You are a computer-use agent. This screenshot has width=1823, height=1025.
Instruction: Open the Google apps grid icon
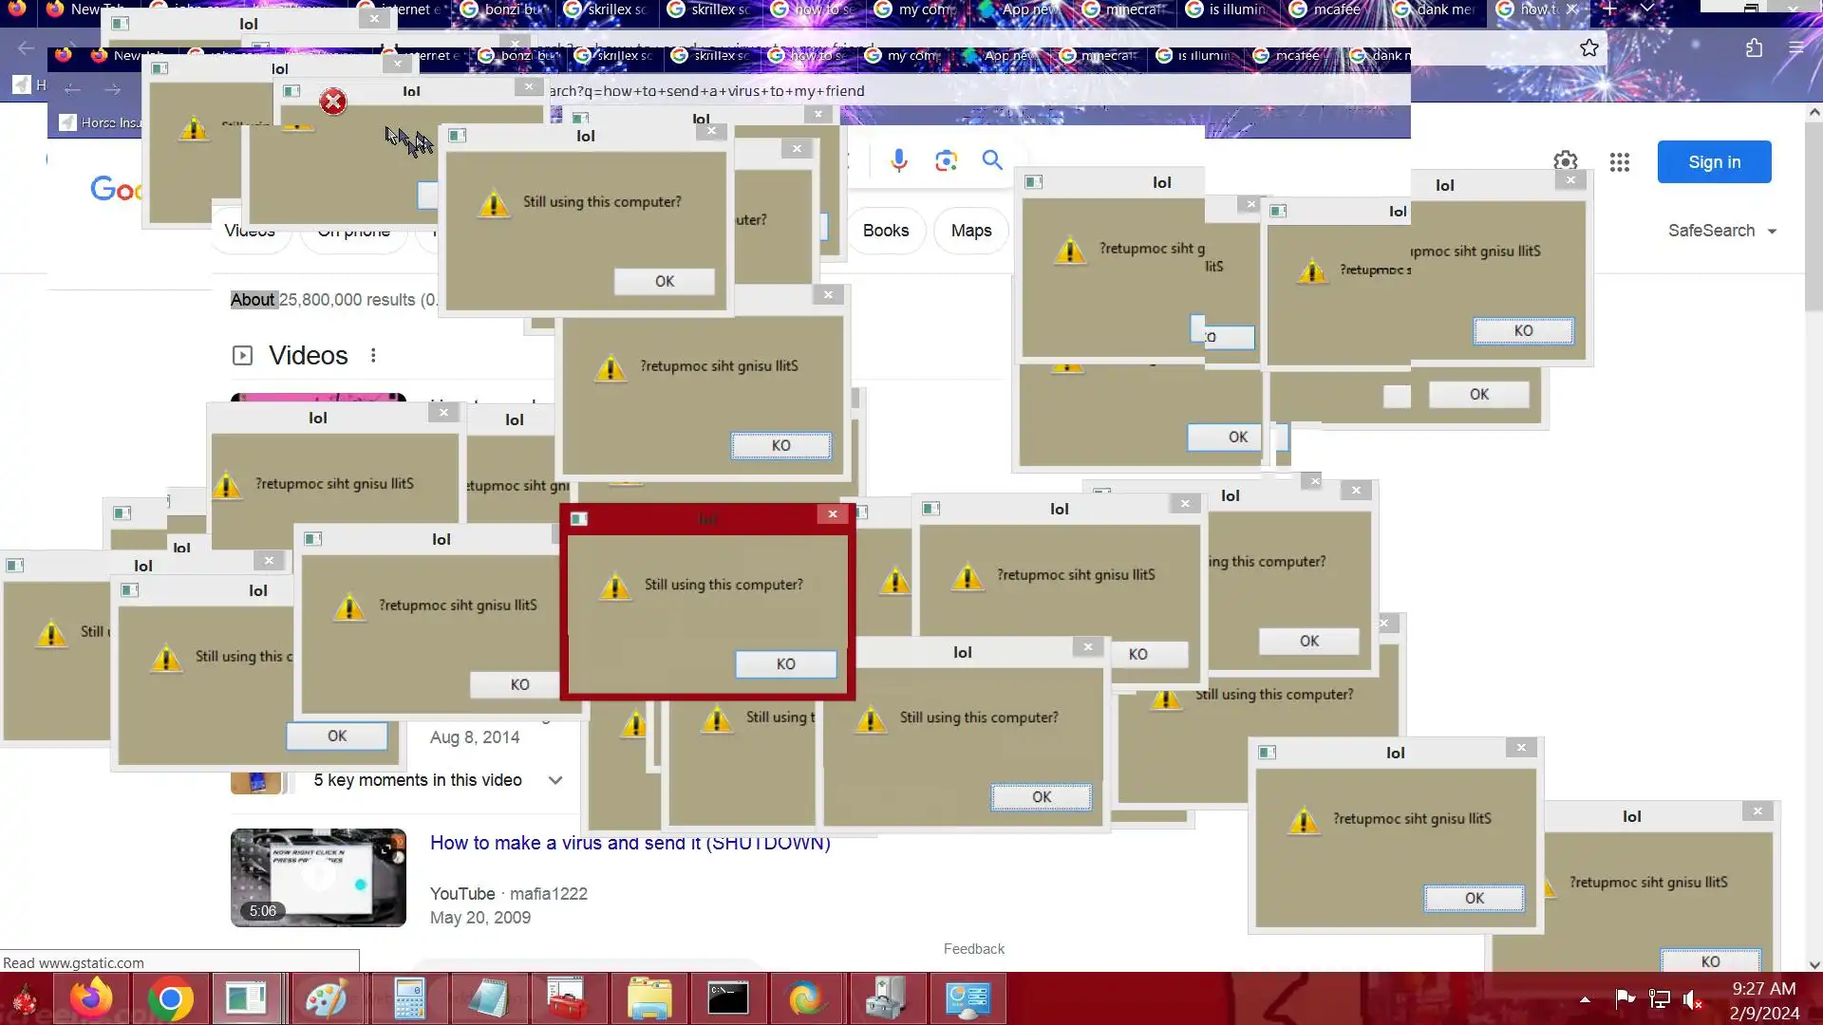click(x=1620, y=162)
